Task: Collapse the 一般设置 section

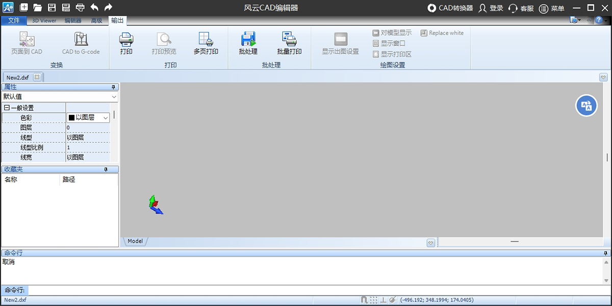Action: (7, 108)
